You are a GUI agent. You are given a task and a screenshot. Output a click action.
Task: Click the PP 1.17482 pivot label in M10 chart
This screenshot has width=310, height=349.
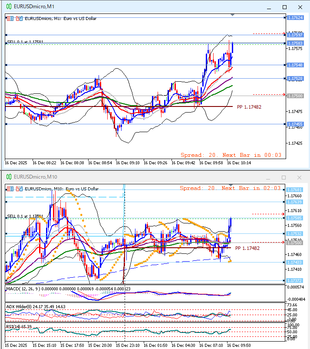[x=248, y=248]
